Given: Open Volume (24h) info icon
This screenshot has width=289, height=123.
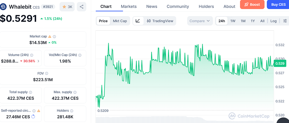Looking at the screenshot, I should (32, 55).
